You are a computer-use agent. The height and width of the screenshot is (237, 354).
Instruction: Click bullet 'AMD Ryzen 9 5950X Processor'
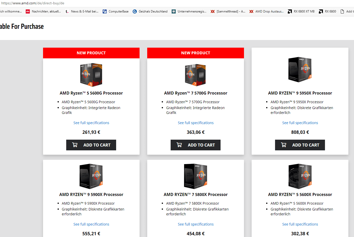point(297,102)
